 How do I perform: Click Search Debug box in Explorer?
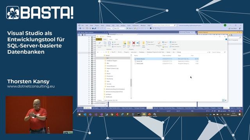[x=219, y=52]
